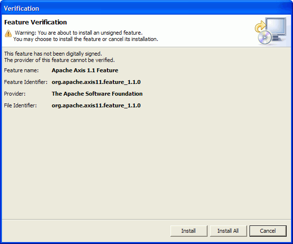Click the 'Feature Identifier:' label
The width and height of the screenshot is (293, 244).
click(26, 82)
